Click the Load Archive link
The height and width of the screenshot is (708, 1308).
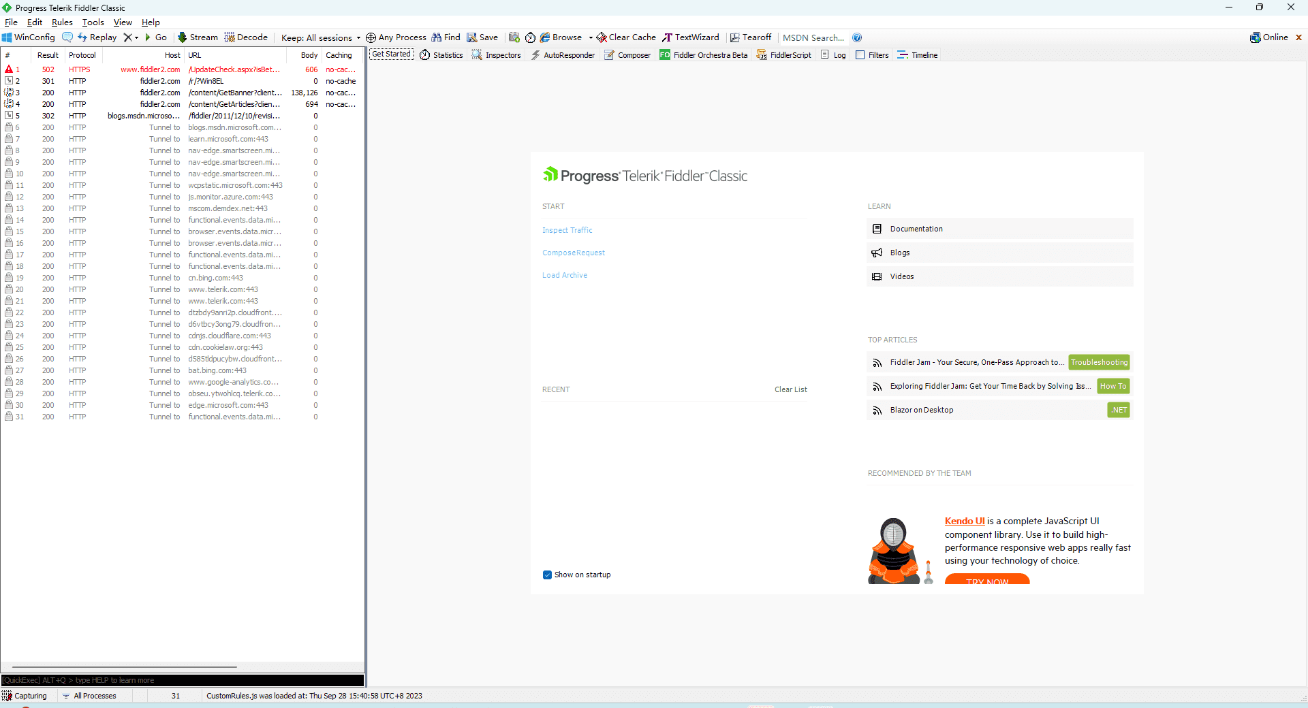565,275
